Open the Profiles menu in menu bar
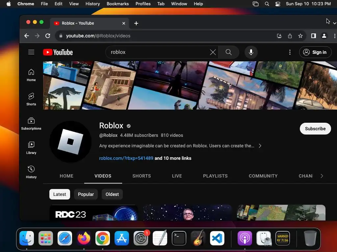This screenshot has height=252, width=337. click(143, 4)
